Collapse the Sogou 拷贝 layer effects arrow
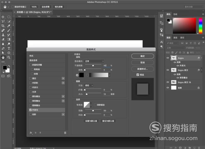Screen dimensions: 205x149 point(202,70)
